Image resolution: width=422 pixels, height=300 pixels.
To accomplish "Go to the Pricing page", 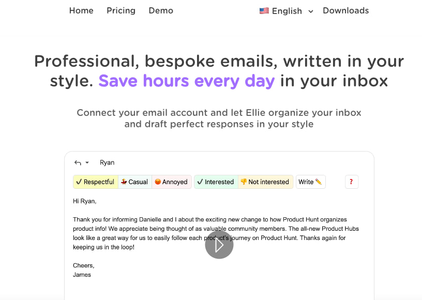I will click(x=120, y=10).
